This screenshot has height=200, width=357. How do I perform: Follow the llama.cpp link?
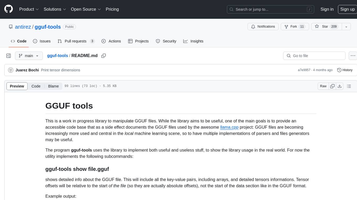coord(229,127)
